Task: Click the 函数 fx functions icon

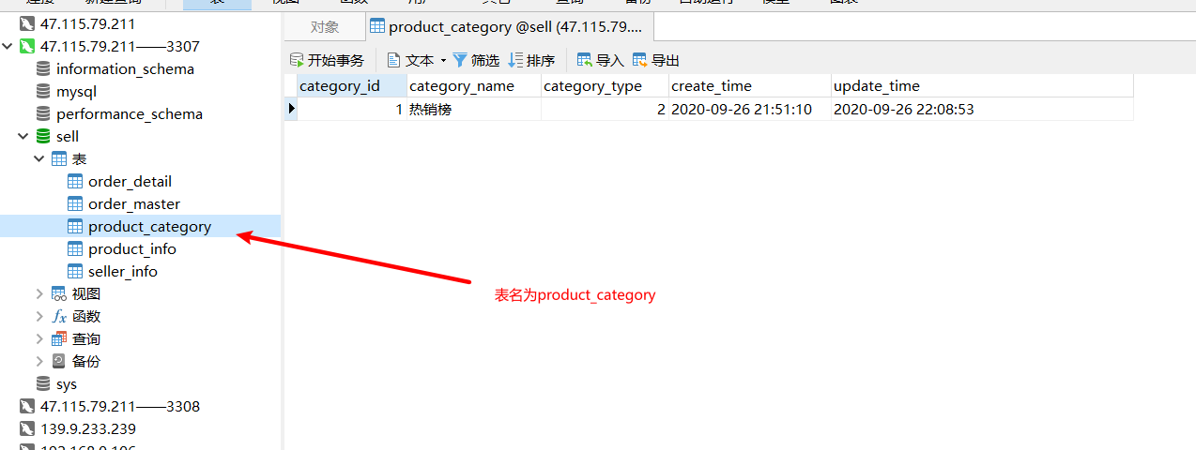Action: point(59,316)
